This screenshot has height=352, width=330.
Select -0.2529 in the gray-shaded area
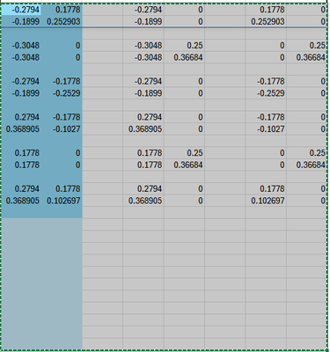coord(271,93)
